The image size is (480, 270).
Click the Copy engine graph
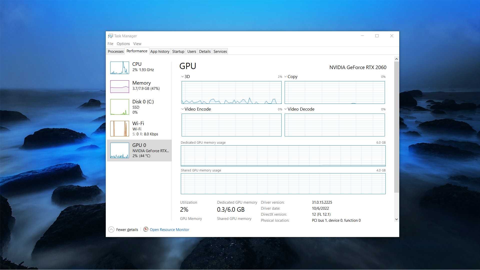[x=335, y=92]
